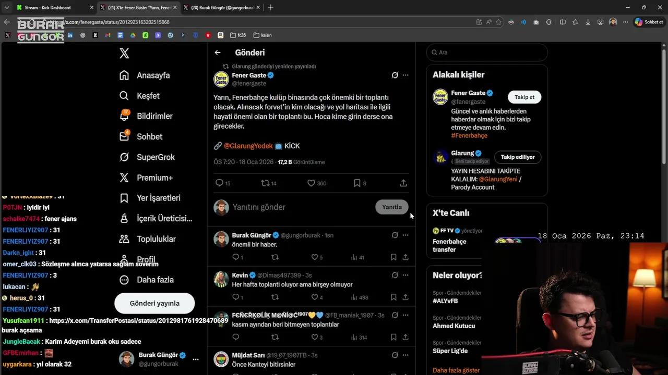668x375 pixels.
Task: Bookmark the FB_maniak_1907 reply
Action: 393,337
